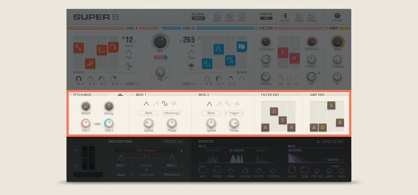Select the OSC 2 sine wave tile
This screenshot has height=195, width=418.
click(x=207, y=64)
